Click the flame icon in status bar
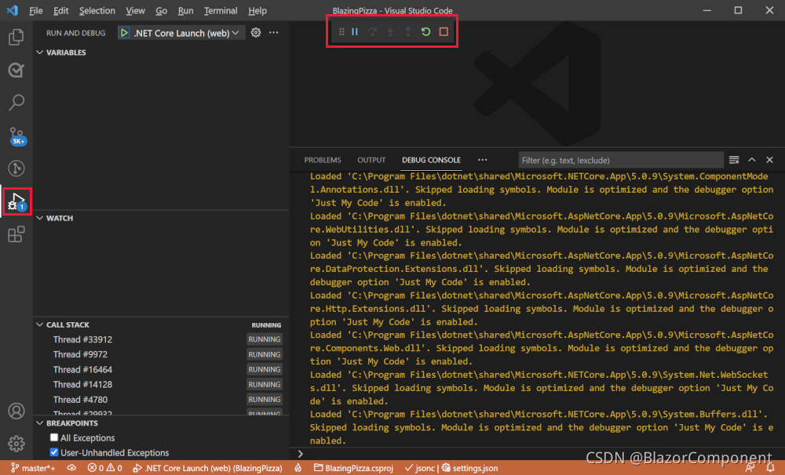The height and width of the screenshot is (475, 785). click(x=298, y=468)
